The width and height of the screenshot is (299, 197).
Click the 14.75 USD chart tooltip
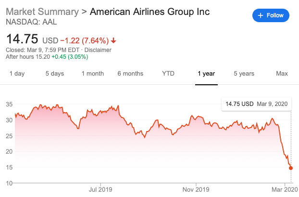[256, 104]
